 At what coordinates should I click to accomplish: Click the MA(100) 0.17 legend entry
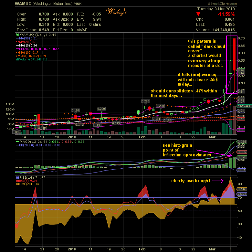pos(27,52)
